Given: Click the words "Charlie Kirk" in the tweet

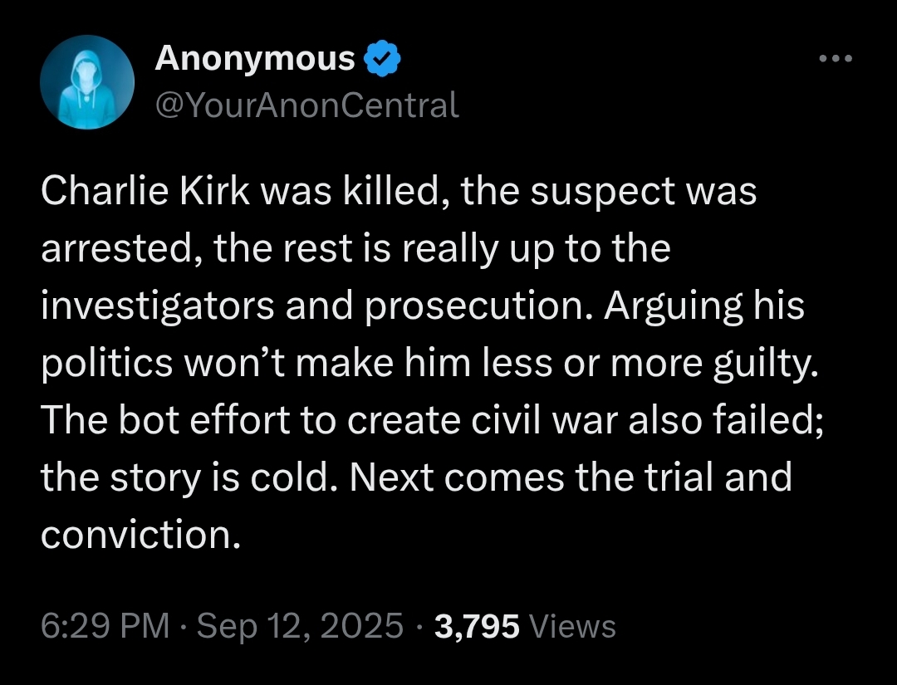Looking at the screenshot, I should (x=146, y=192).
